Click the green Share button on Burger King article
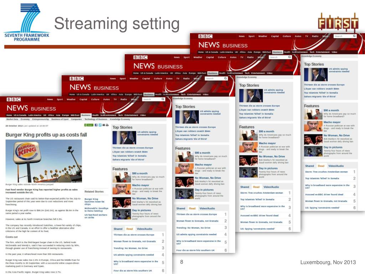 click(x=89, y=125)
